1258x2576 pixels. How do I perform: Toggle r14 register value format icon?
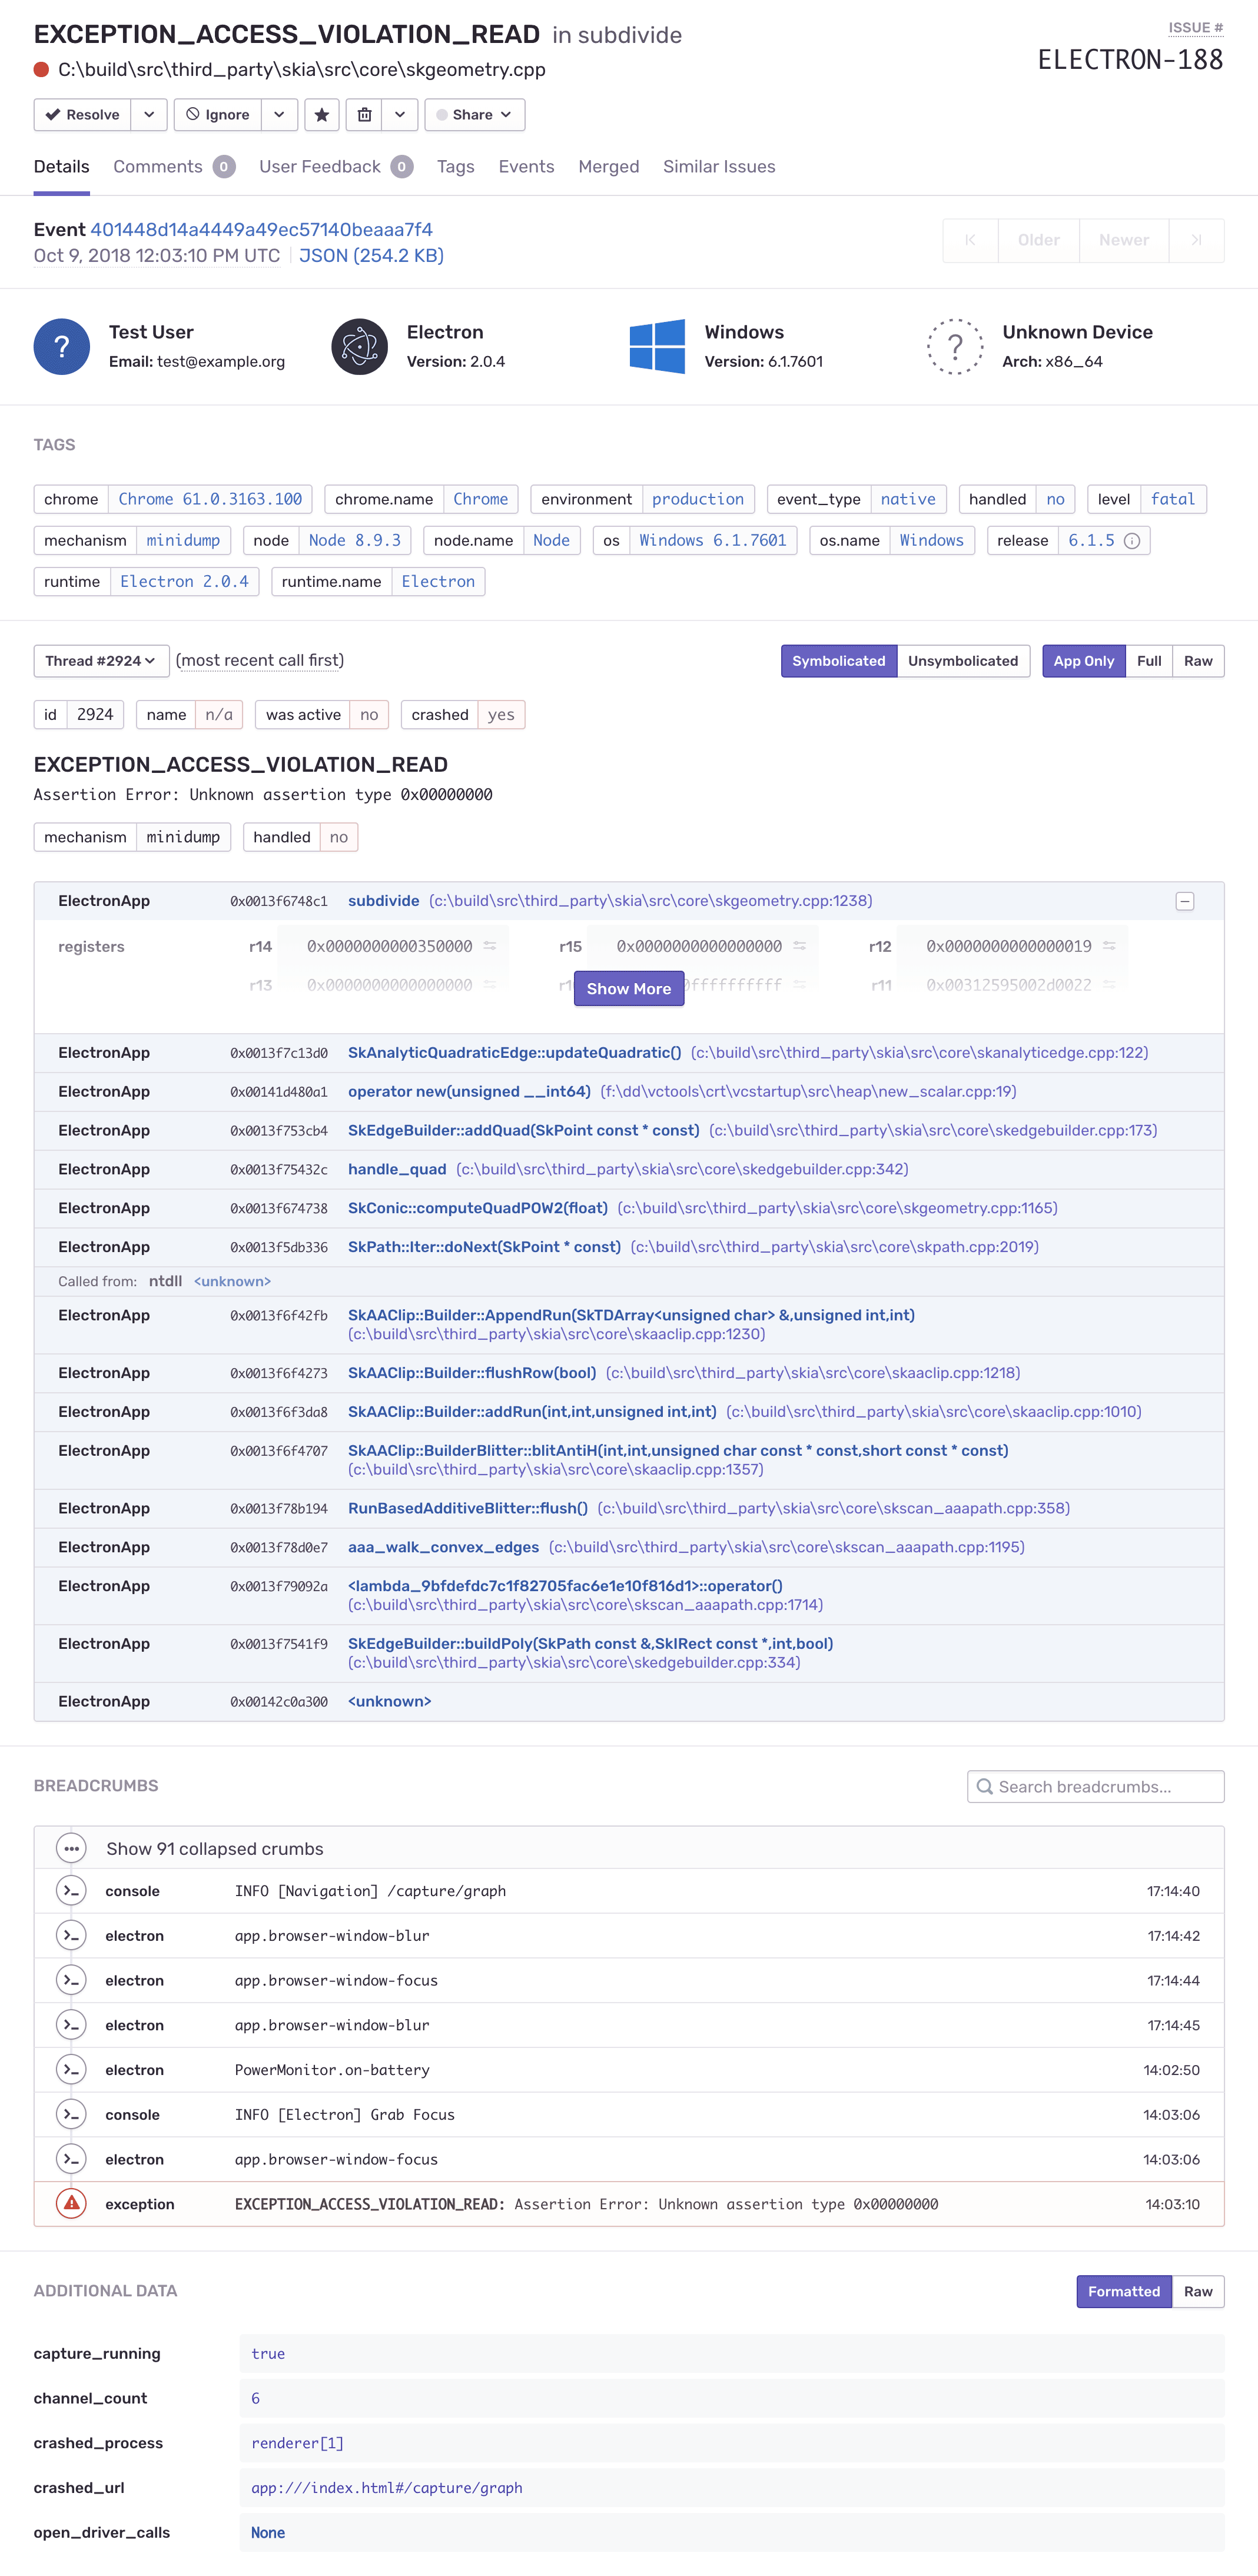click(x=490, y=946)
